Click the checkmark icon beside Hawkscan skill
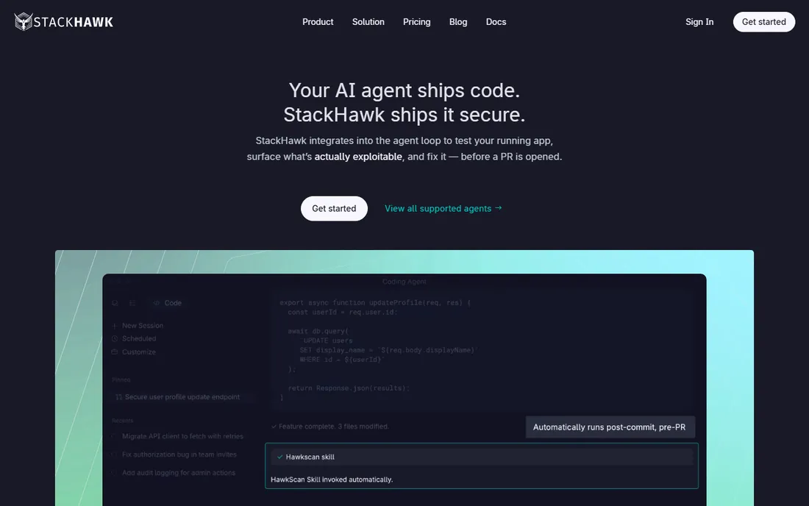This screenshot has height=506, width=809. pos(279,457)
